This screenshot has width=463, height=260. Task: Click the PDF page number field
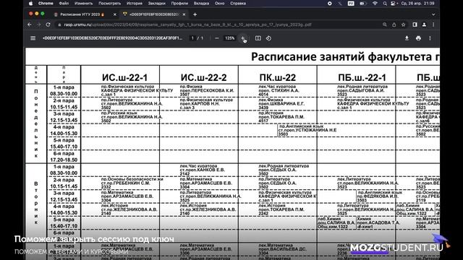coord(192,38)
